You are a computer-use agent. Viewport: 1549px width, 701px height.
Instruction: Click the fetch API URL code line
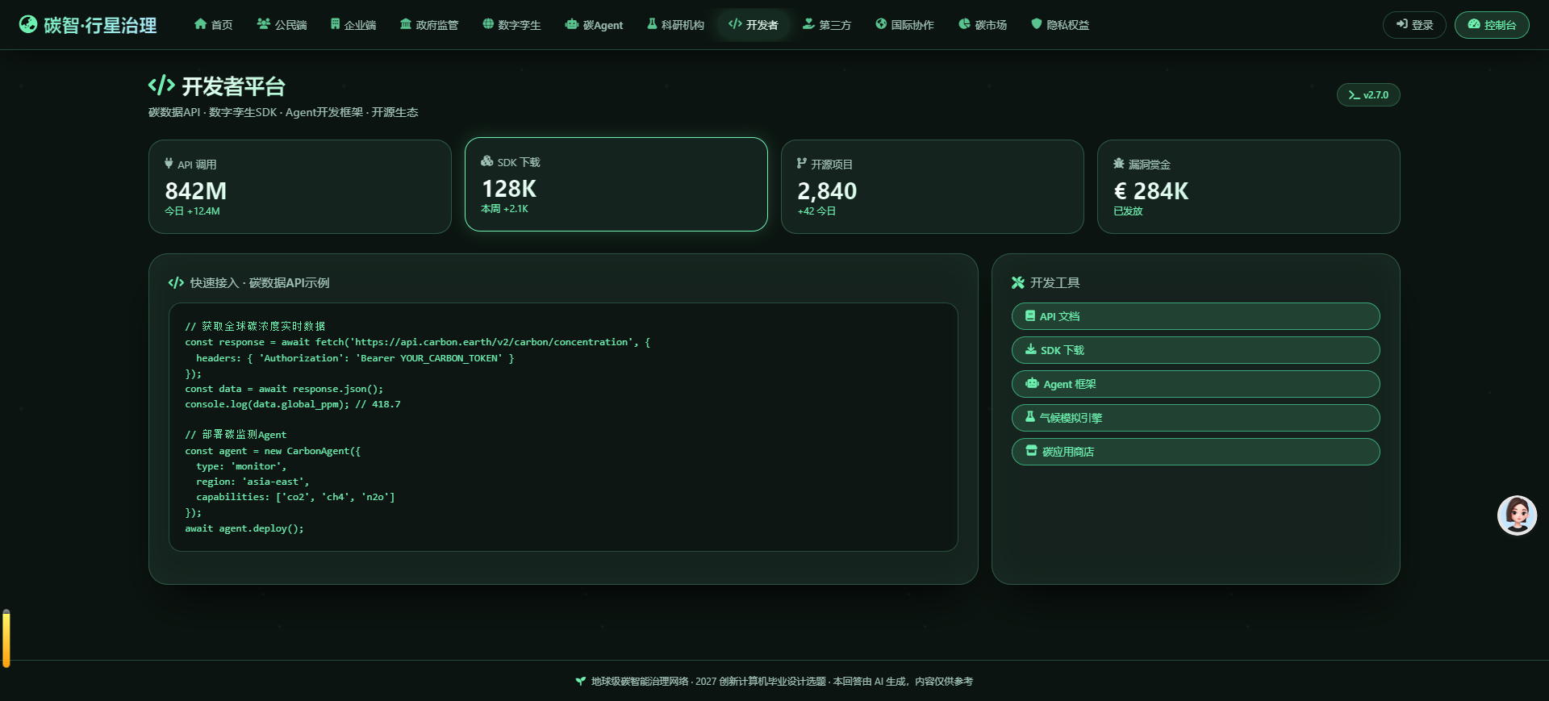417,342
